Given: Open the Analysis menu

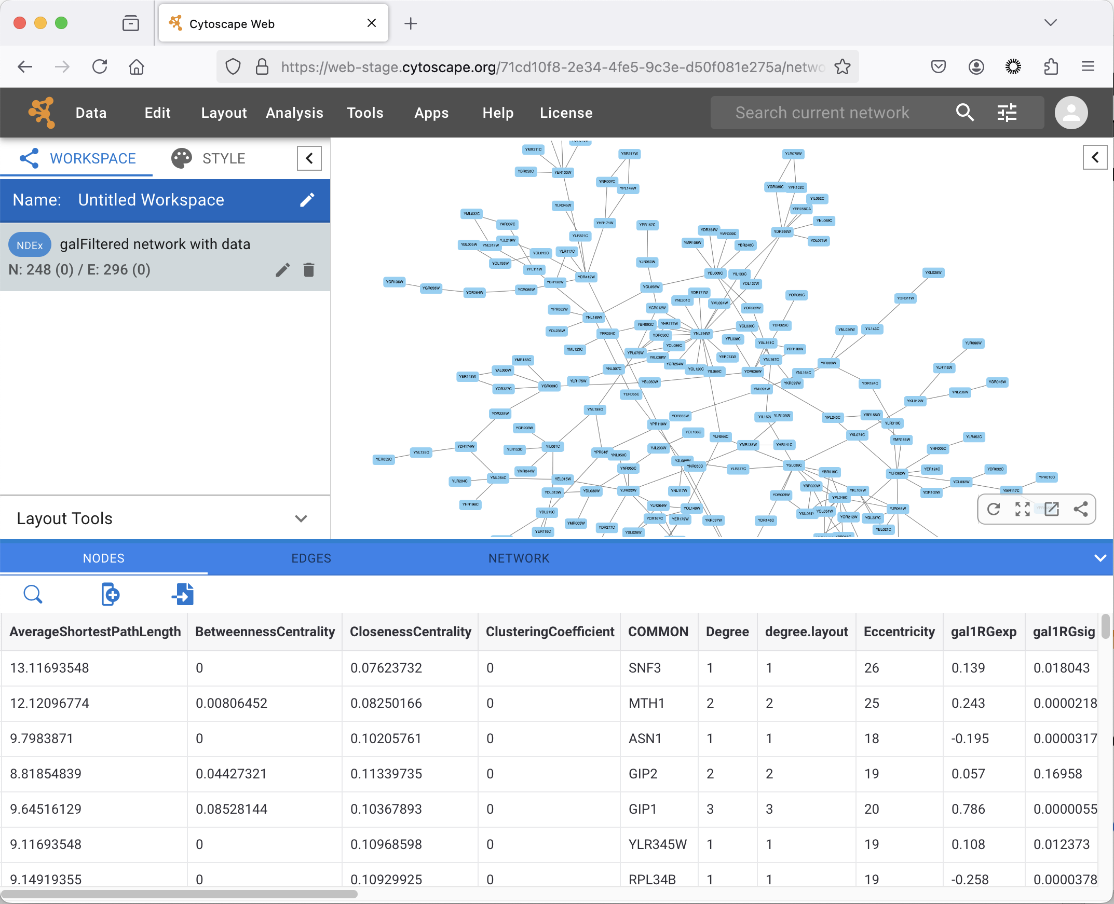Looking at the screenshot, I should coord(294,113).
